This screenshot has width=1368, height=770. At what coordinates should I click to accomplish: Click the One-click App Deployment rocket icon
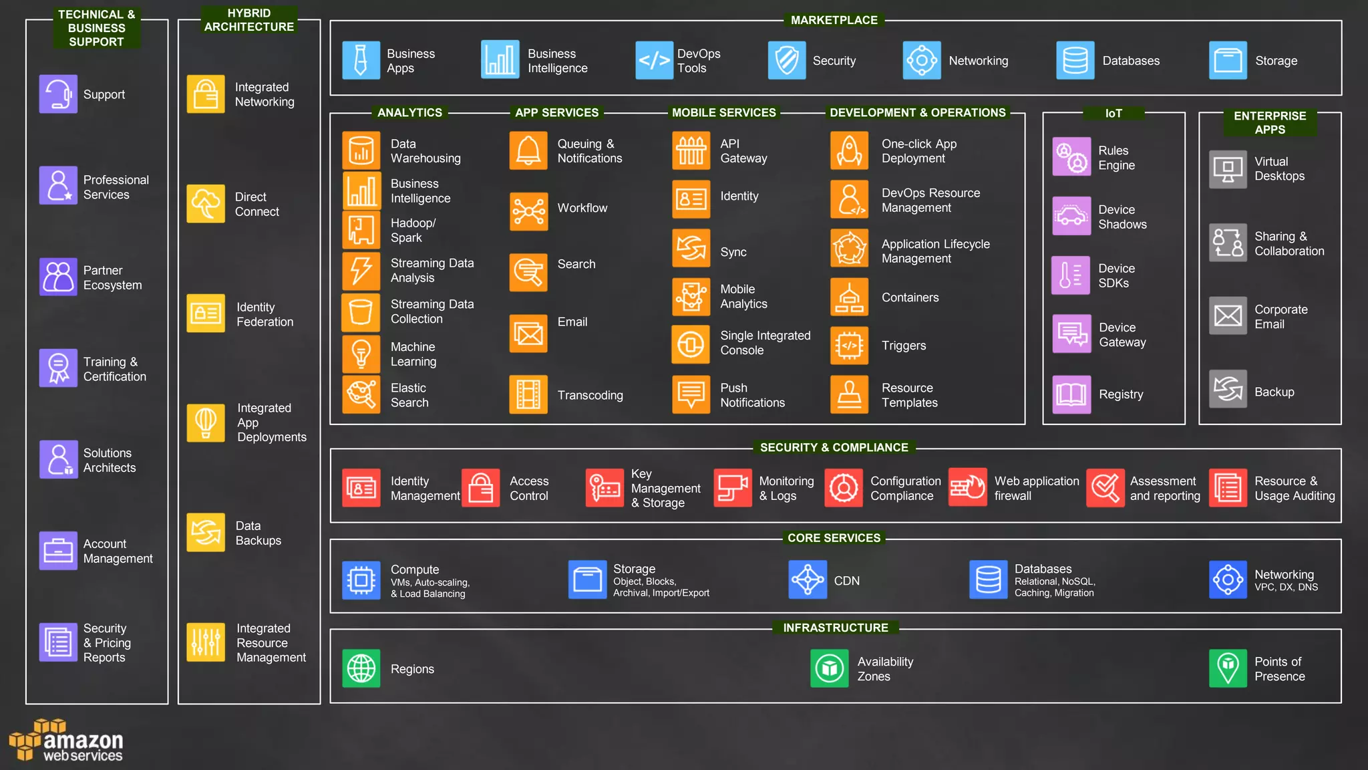[849, 150]
